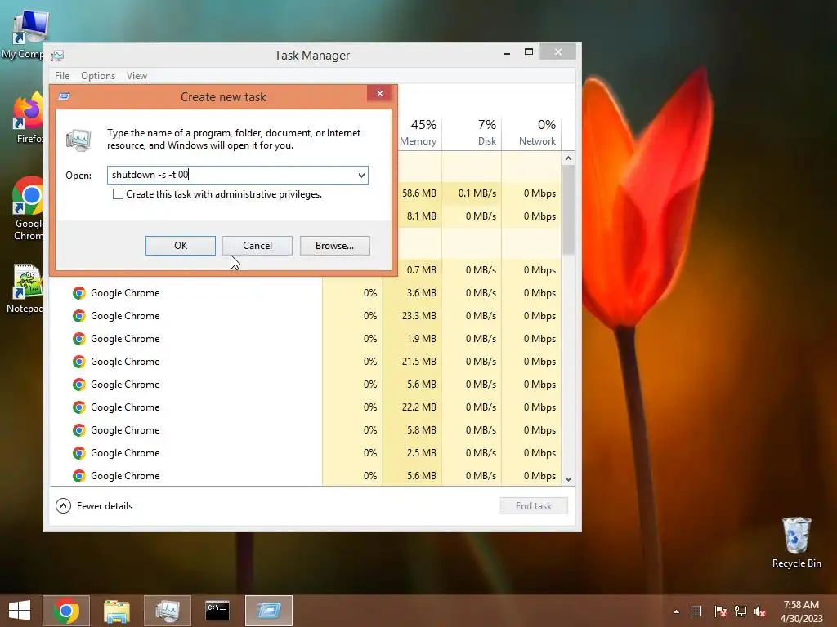The width and height of the screenshot is (837, 627).
Task: Cancel the Create new task dialog
Action: [257, 246]
